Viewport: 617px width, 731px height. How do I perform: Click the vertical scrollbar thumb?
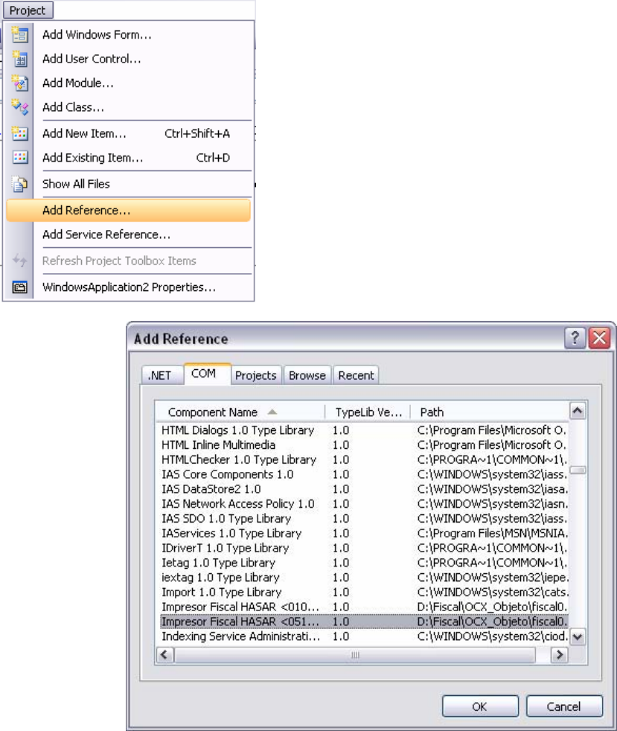578,470
